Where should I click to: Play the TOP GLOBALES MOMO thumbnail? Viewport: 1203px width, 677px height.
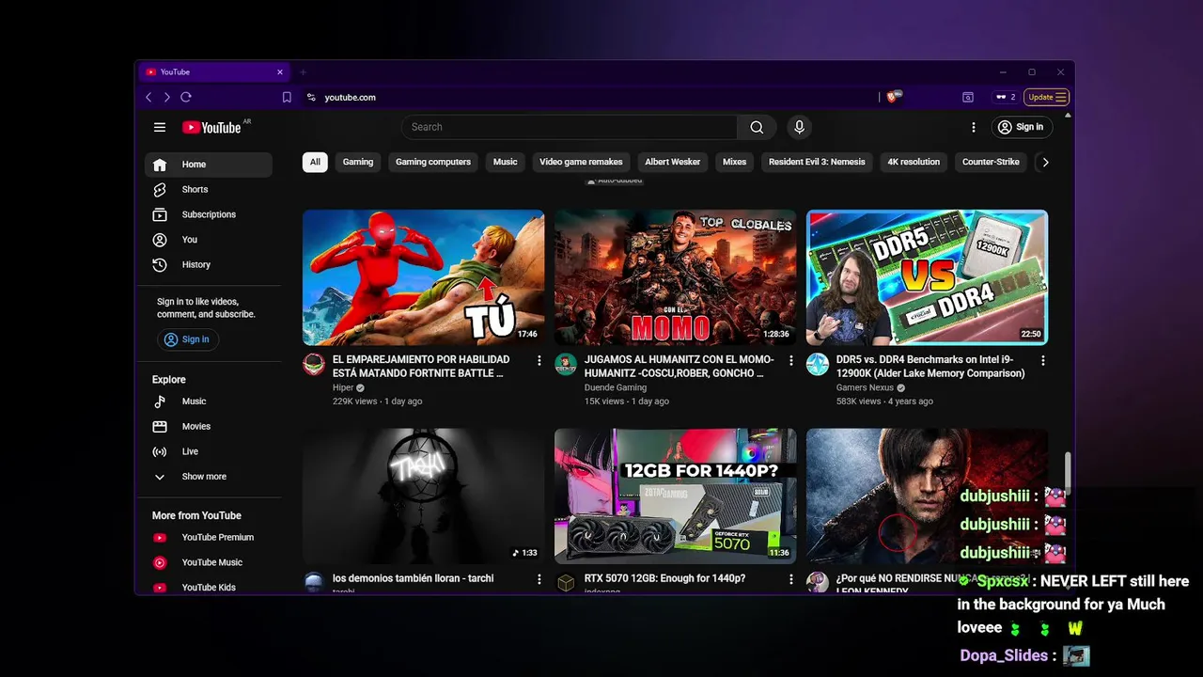[675, 277]
